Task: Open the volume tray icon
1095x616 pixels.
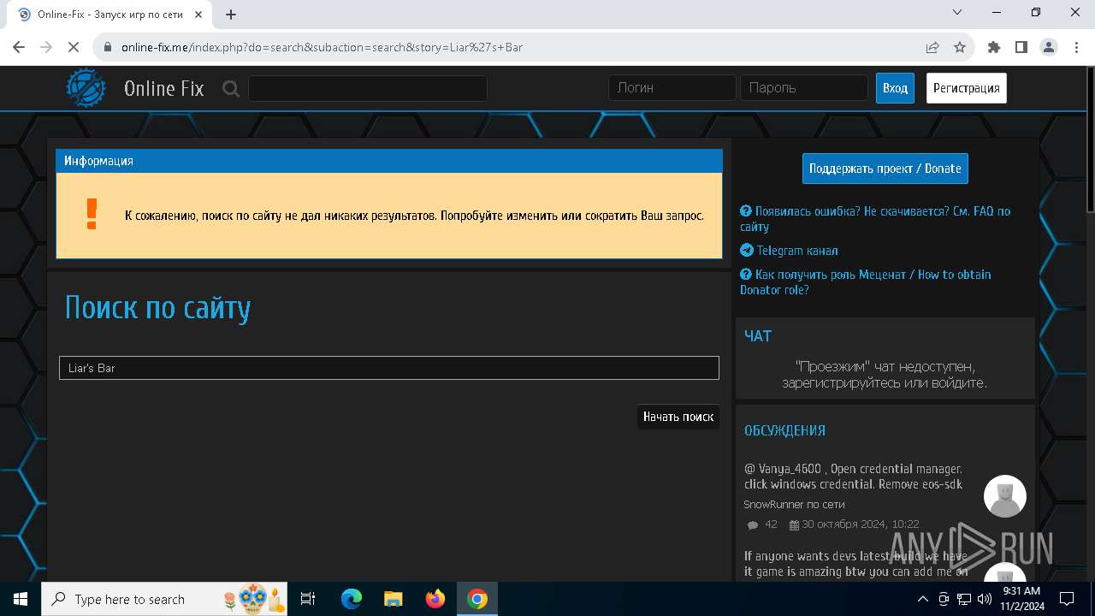Action: 983,599
